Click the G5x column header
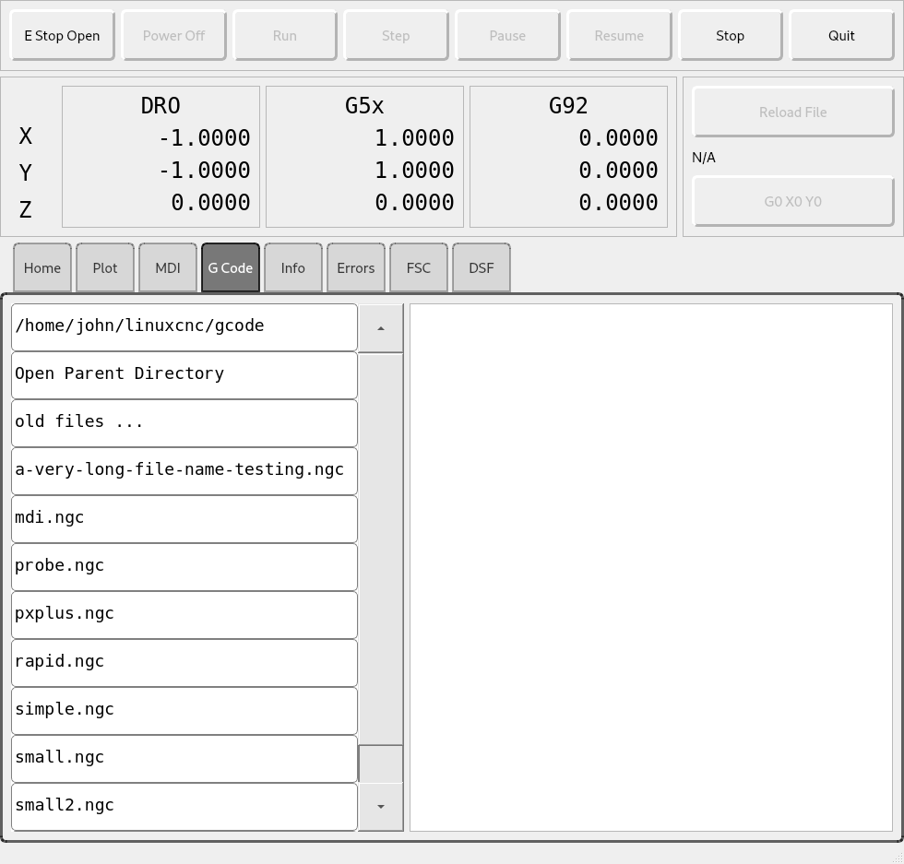 [364, 106]
